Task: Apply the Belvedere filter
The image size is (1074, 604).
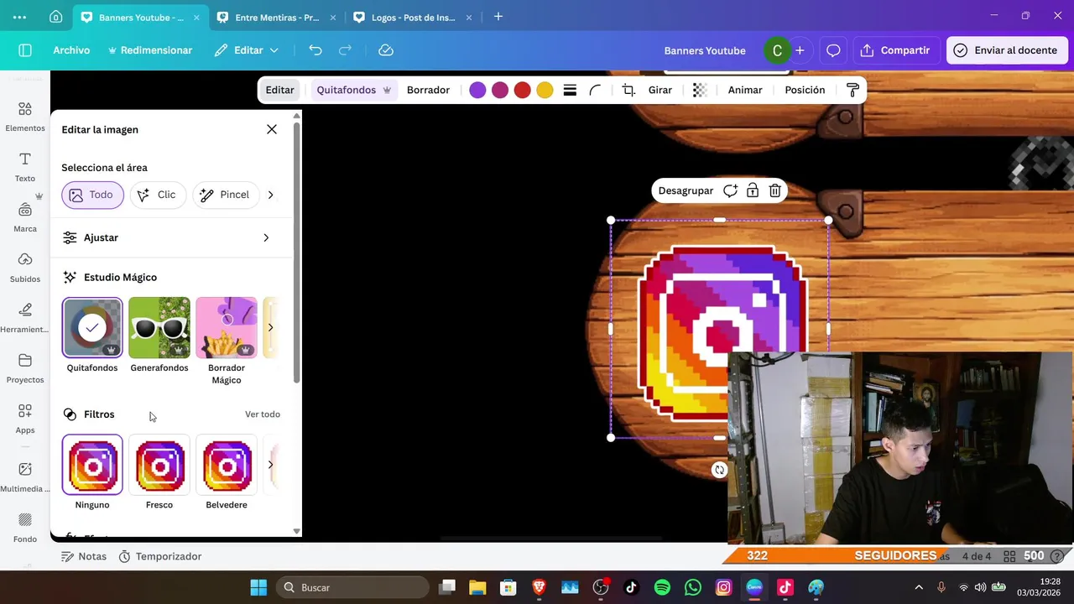Action: click(227, 465)
